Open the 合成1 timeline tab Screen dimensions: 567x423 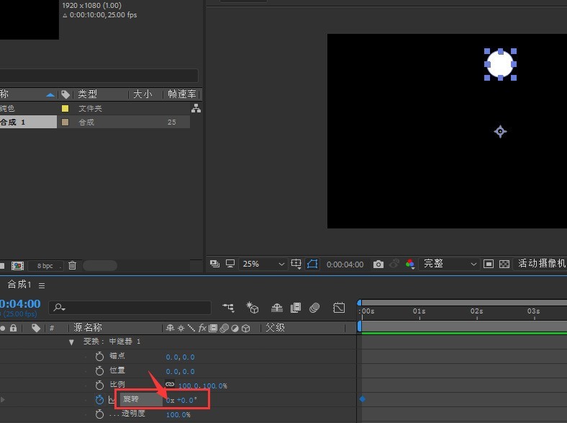coord(19,285)
